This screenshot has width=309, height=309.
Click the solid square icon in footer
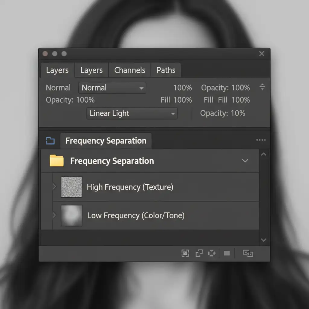tap(227, 253)
